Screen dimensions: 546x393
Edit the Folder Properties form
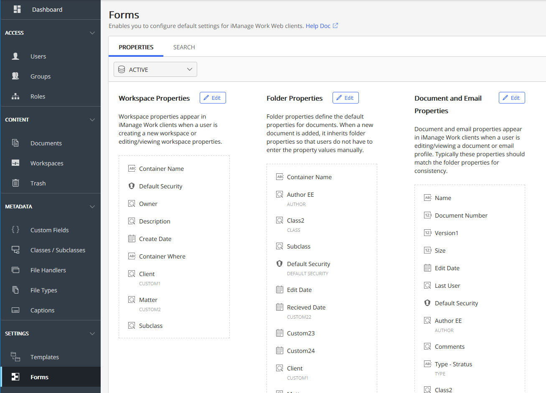[345, 98]
